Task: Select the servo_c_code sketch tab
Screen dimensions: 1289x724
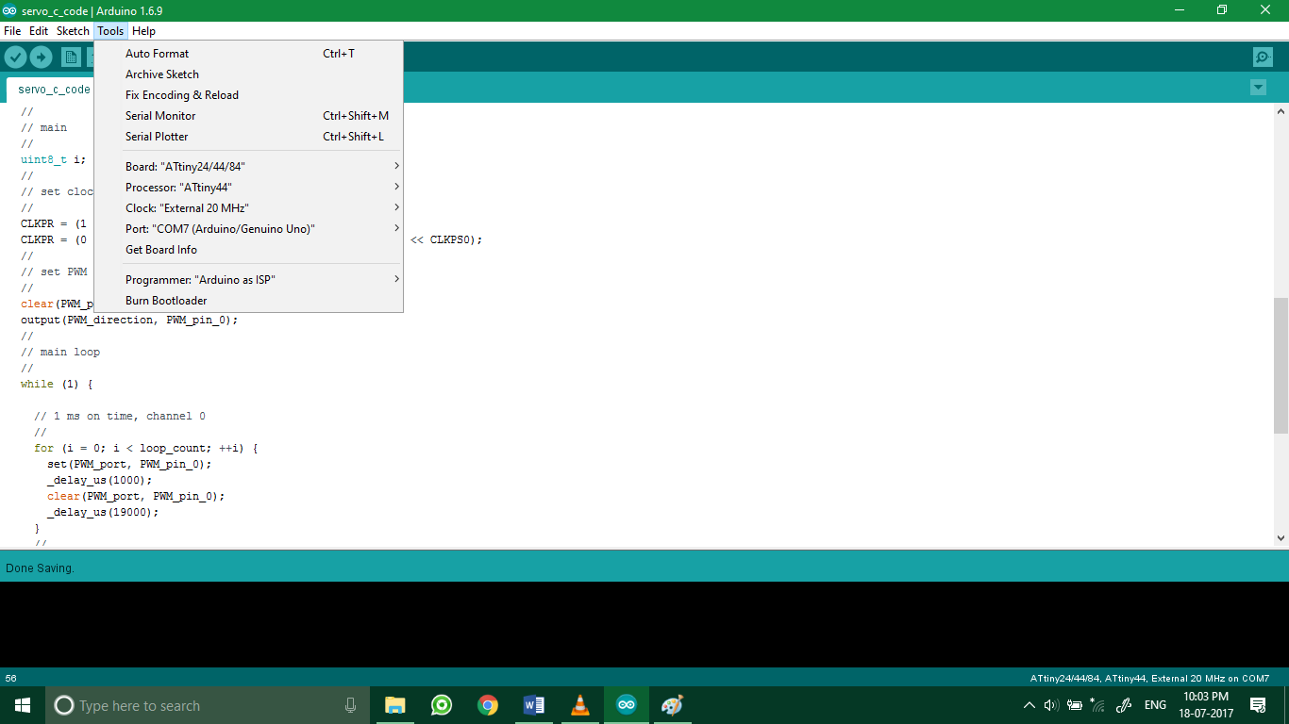Action: coord(54,90)
